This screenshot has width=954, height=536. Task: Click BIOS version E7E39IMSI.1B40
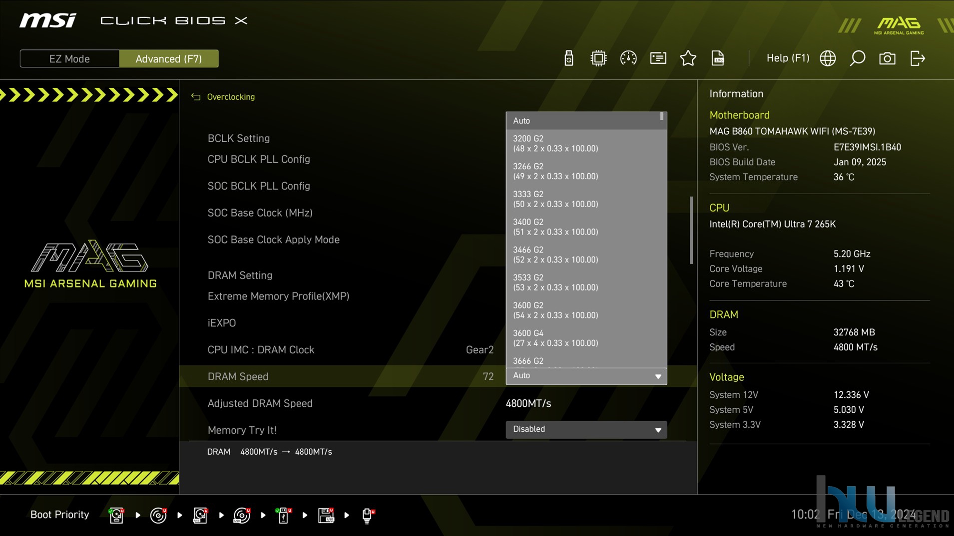click(x=867, y=147)
